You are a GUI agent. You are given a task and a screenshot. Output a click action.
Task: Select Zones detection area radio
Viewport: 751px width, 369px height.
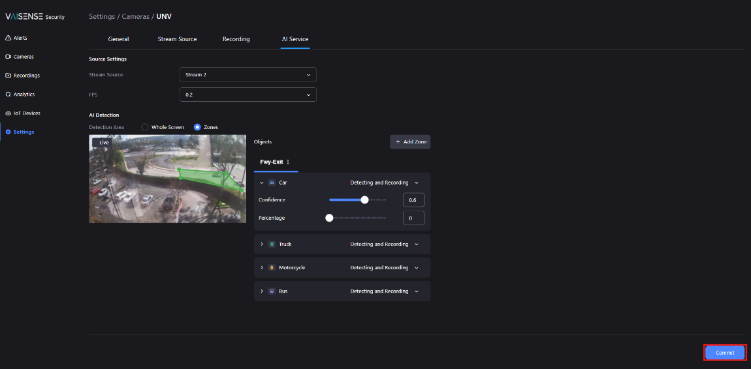click(197, 127)
